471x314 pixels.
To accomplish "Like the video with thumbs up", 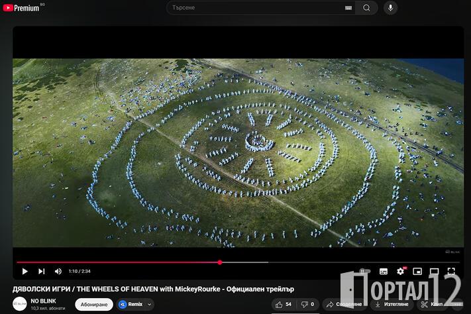I will pos(284,304).
